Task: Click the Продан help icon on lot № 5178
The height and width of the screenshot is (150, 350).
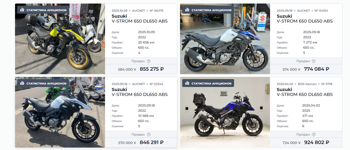Action: pos(314,135)
